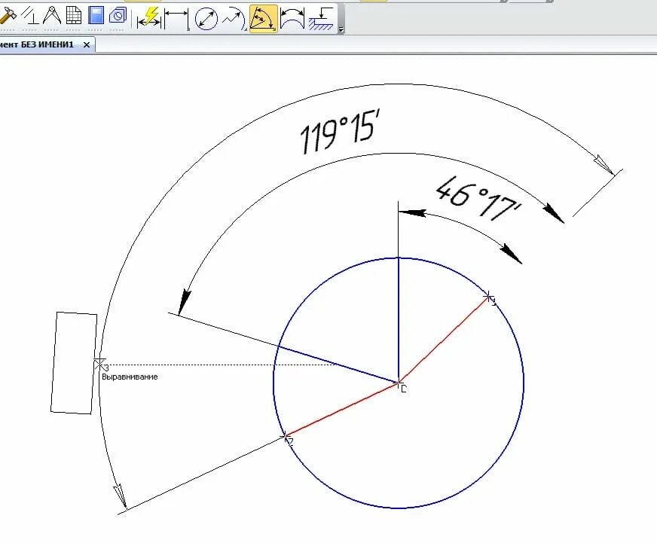Click the dimension text placement rectangle
Image resolution: width=657 pixels, height=543 pixels.
coord(74,363)
